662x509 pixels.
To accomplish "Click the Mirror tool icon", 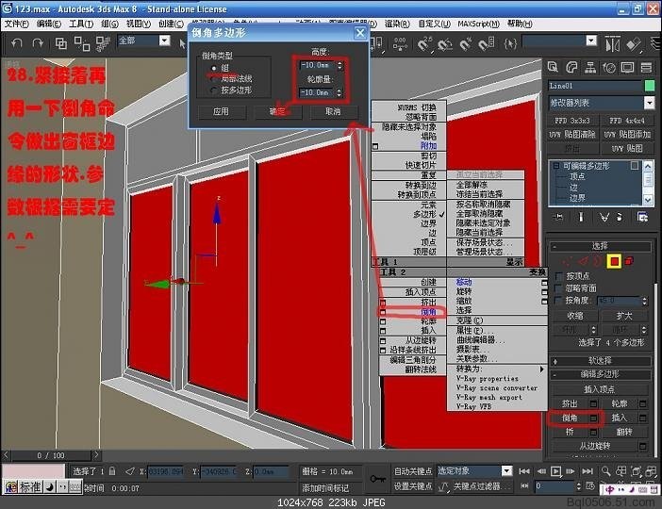I will click(x=612, y=43).
